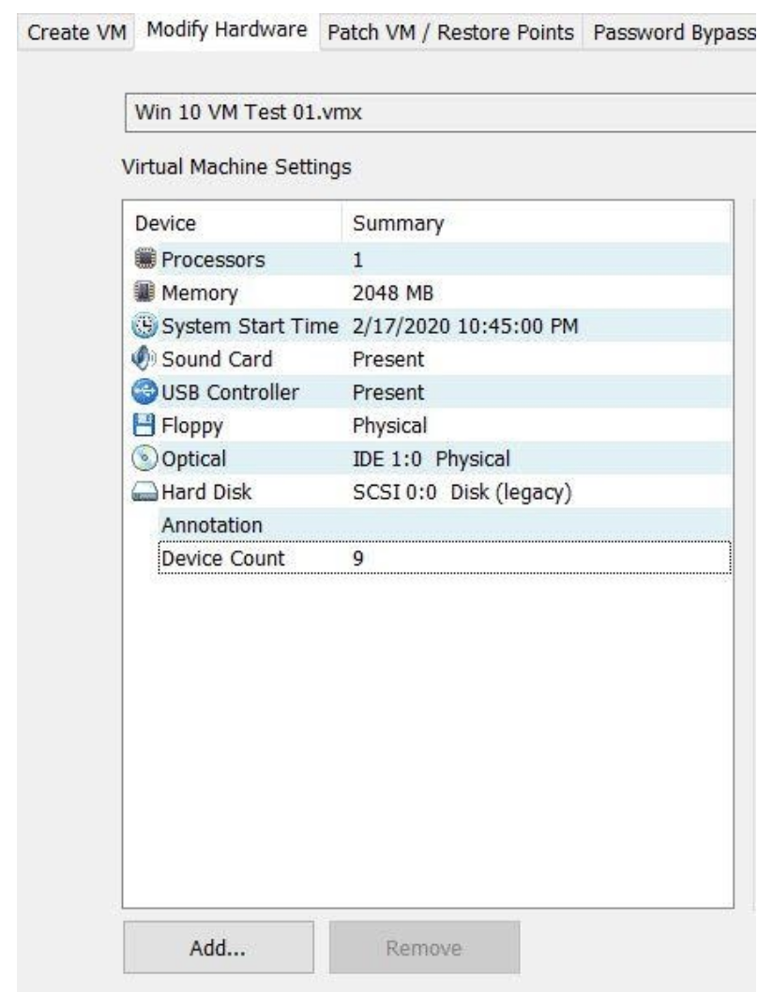Select the Device Count row
Image resolution: width=773 pixels, height=1007 pixels.
[223, 558]
